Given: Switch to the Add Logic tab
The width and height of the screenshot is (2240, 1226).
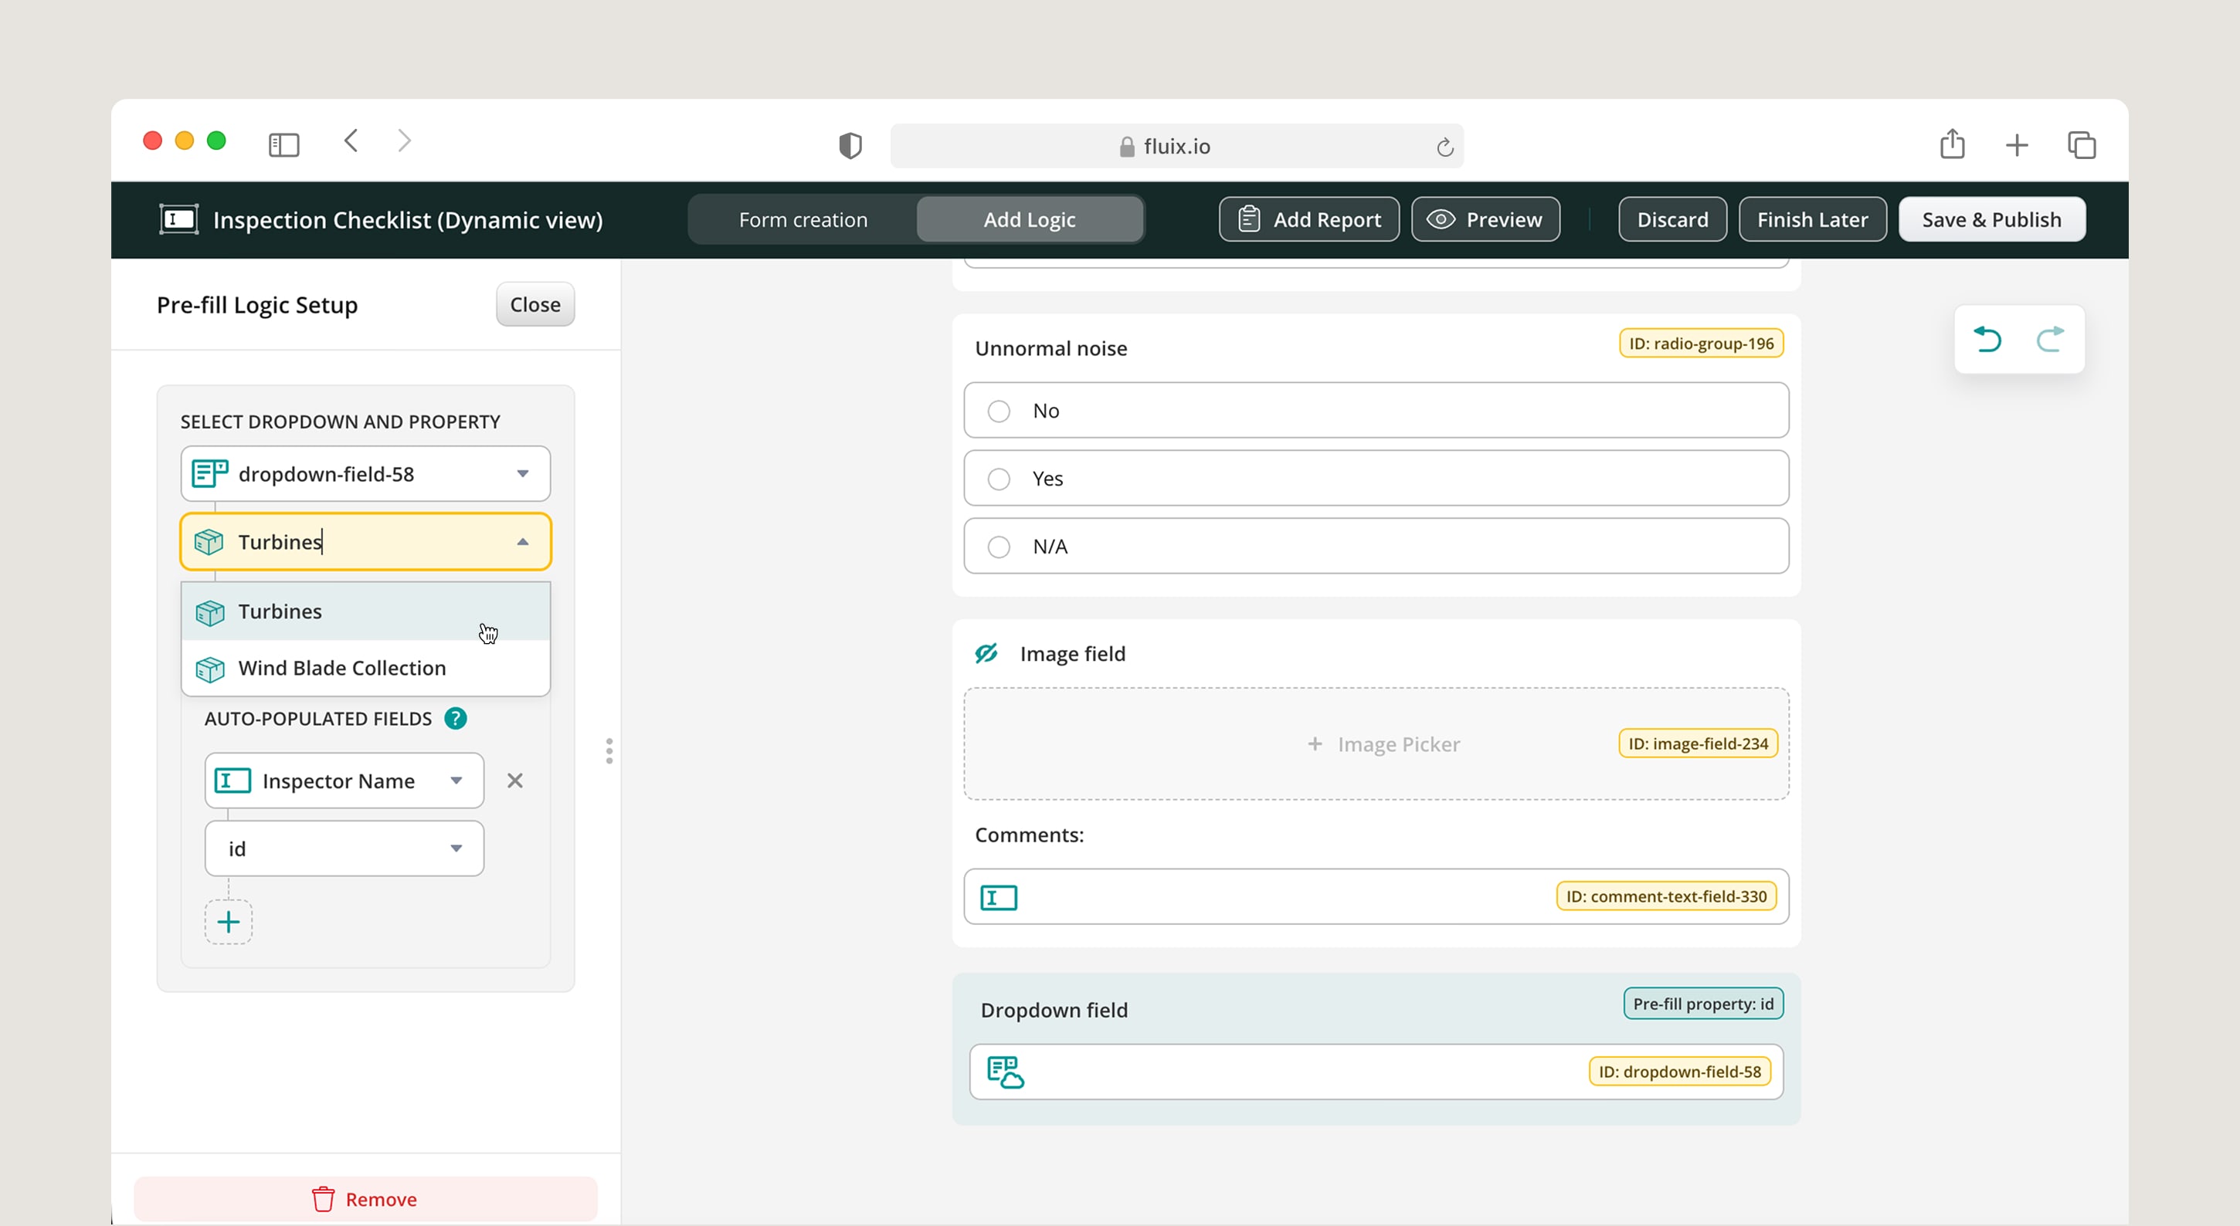Looking at the screenshot, I should 1030,219.
